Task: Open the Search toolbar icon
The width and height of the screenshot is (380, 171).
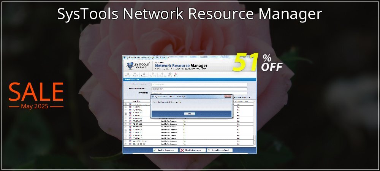Action: 136,74
